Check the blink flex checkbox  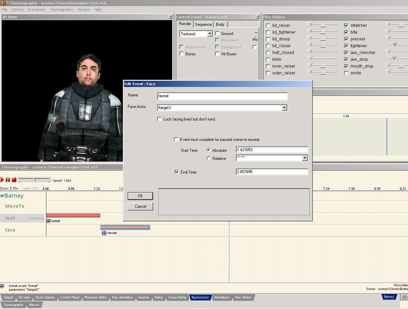point(268,59)
